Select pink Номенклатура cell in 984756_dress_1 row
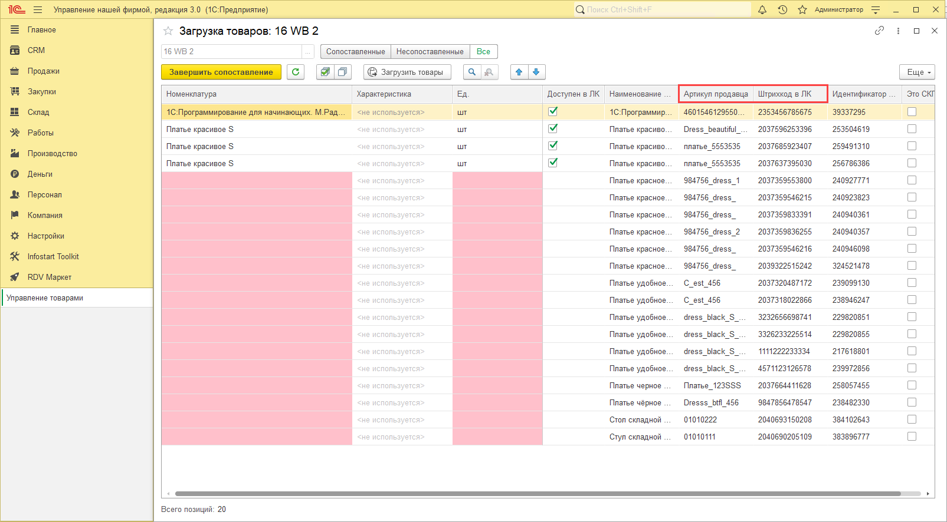Screen dimensions: 947x522 pyautogui.click(x=257, y=180)
